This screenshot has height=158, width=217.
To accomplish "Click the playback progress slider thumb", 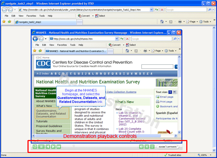I will click(74, 146).
